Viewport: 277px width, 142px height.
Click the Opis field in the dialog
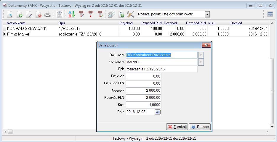[161, 69]
